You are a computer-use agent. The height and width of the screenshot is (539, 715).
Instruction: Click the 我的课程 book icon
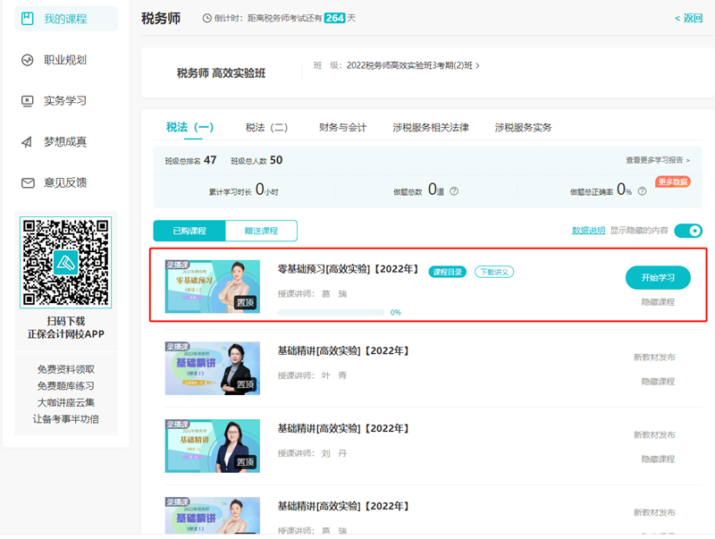pyautogui.click(x=27, y=19)
